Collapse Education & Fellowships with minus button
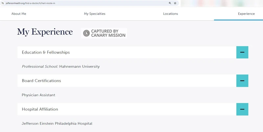This screenshot has width=263, height=132. [x=242, y=52]
